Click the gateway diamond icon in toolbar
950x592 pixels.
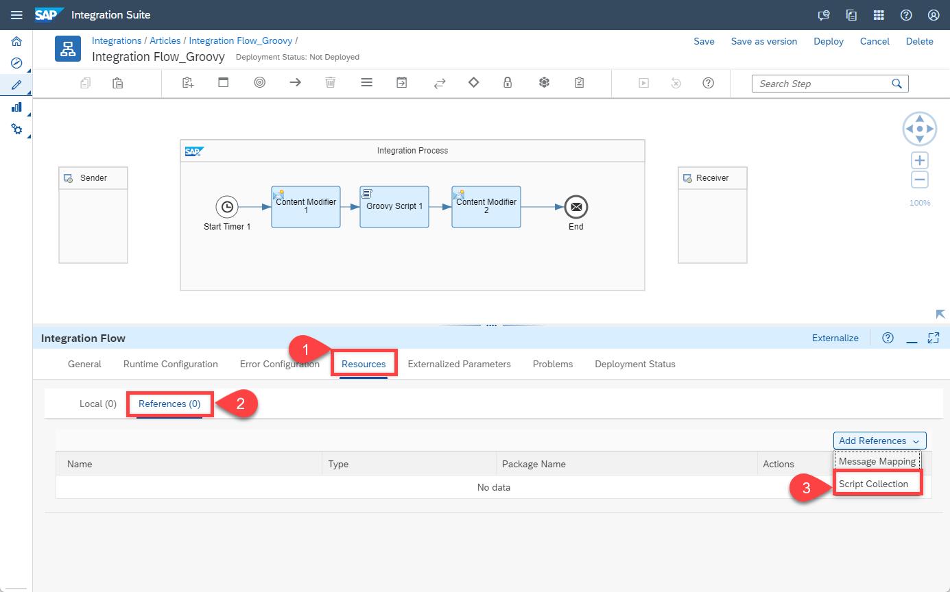(x=473, y=83)
